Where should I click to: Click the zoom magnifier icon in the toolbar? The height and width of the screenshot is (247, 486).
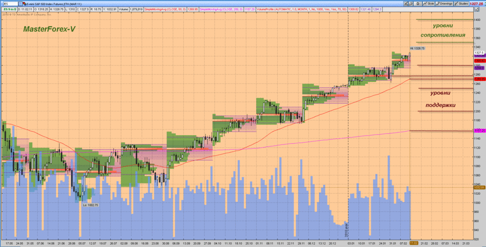coord(411,4)
